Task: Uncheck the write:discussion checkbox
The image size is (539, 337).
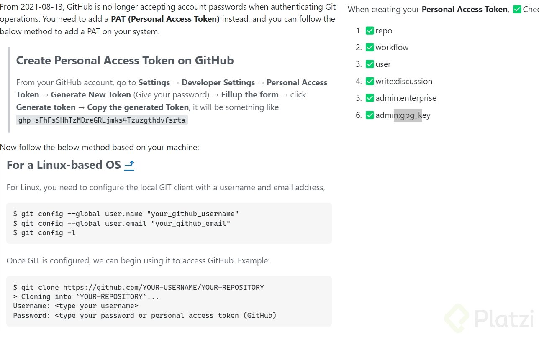Action: pyautogui.click(x=370, y=81)
